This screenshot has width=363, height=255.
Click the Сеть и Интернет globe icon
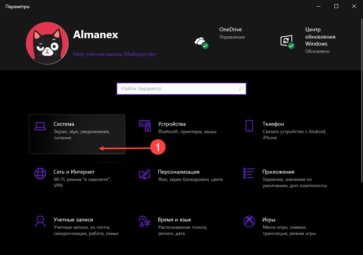[x=40, y=174]
